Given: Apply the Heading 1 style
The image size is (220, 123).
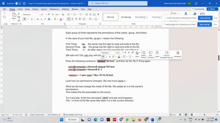Looking at the screenshot, I should click(x=141, y=17).
